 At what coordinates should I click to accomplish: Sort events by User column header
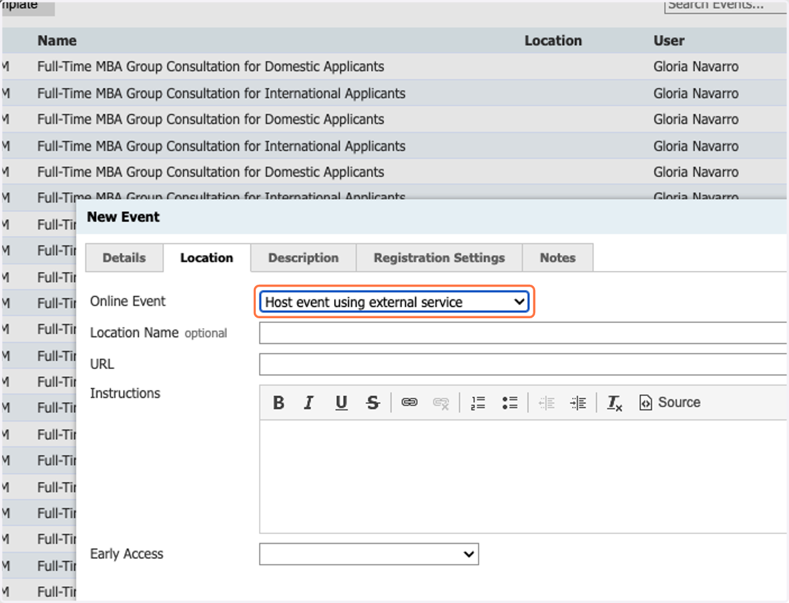click(x=669, y=41)
